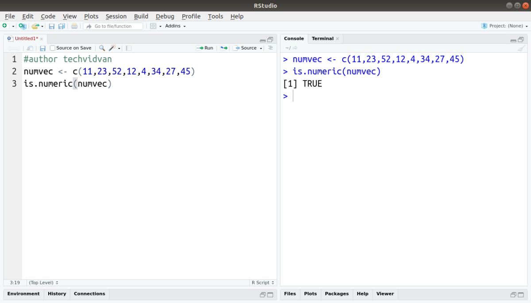Screen dimensions: 531x303
Task: Show the document outline icon
Action: [x=270, y=48]
